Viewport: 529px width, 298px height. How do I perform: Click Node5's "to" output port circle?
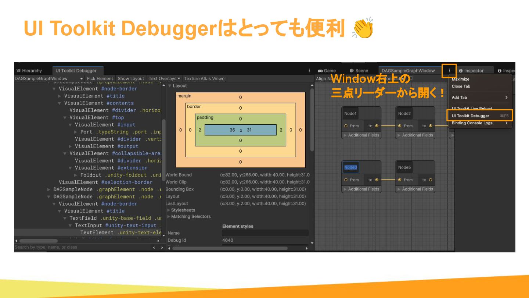coord(431,180)
